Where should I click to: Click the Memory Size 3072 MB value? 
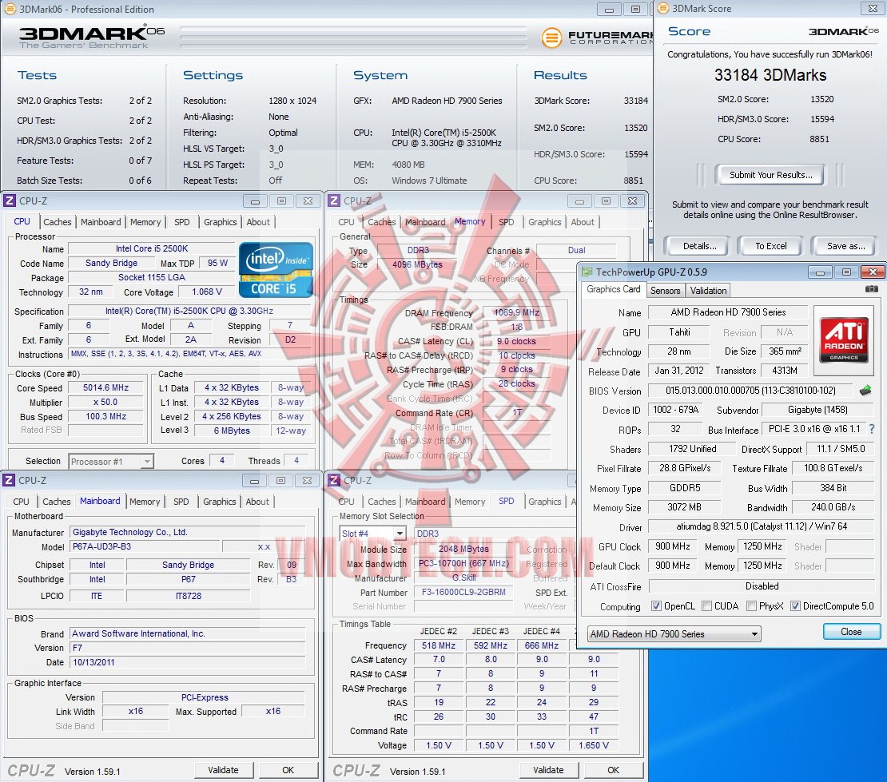click(x=685, y=507)
